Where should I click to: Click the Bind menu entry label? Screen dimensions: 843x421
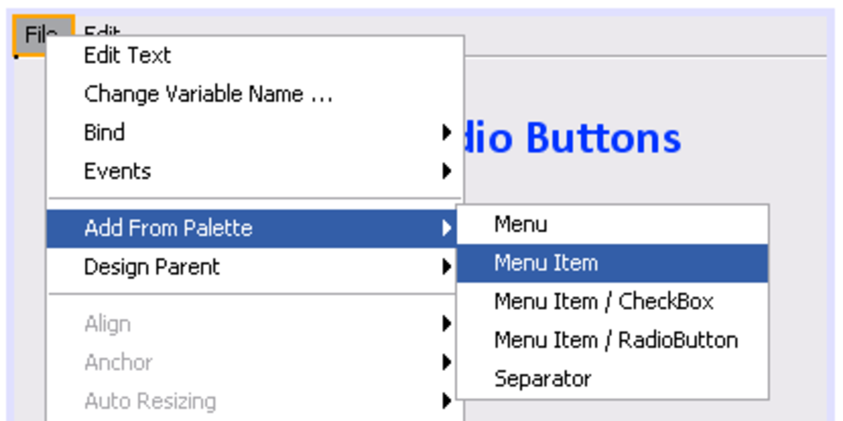tap(105, 133)
